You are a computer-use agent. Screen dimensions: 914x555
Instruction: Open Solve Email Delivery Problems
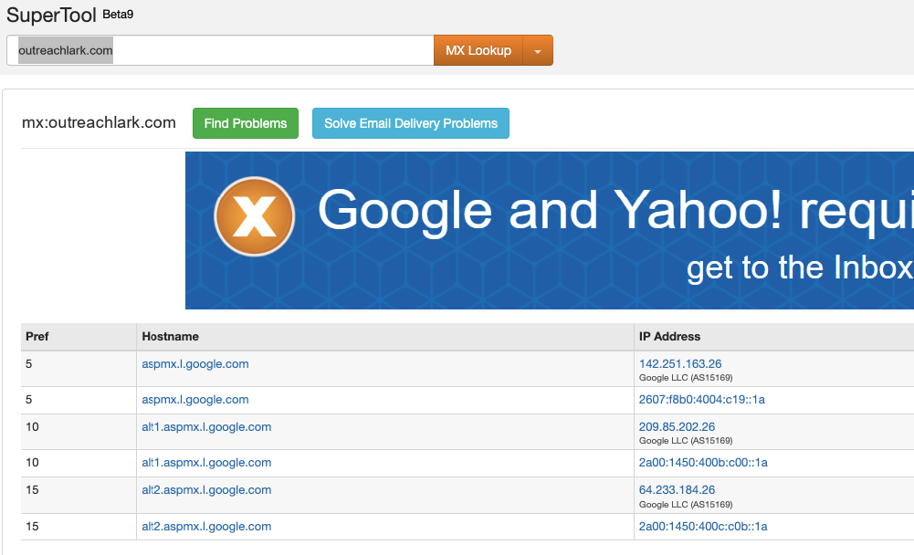(x=411, y=123)
